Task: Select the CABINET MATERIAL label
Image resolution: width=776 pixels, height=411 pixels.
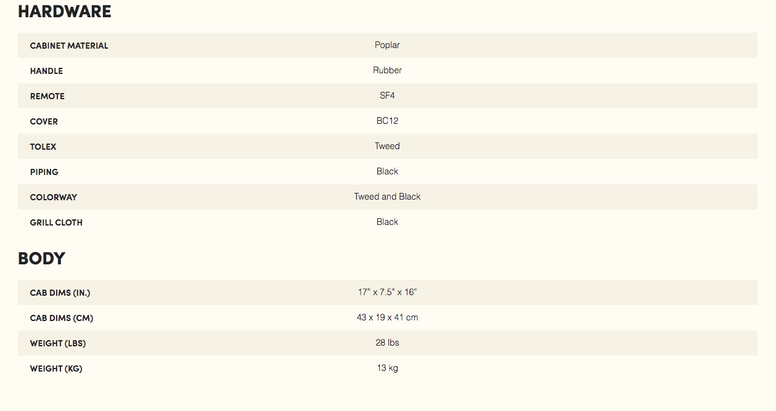Action: tap(69, 46)
